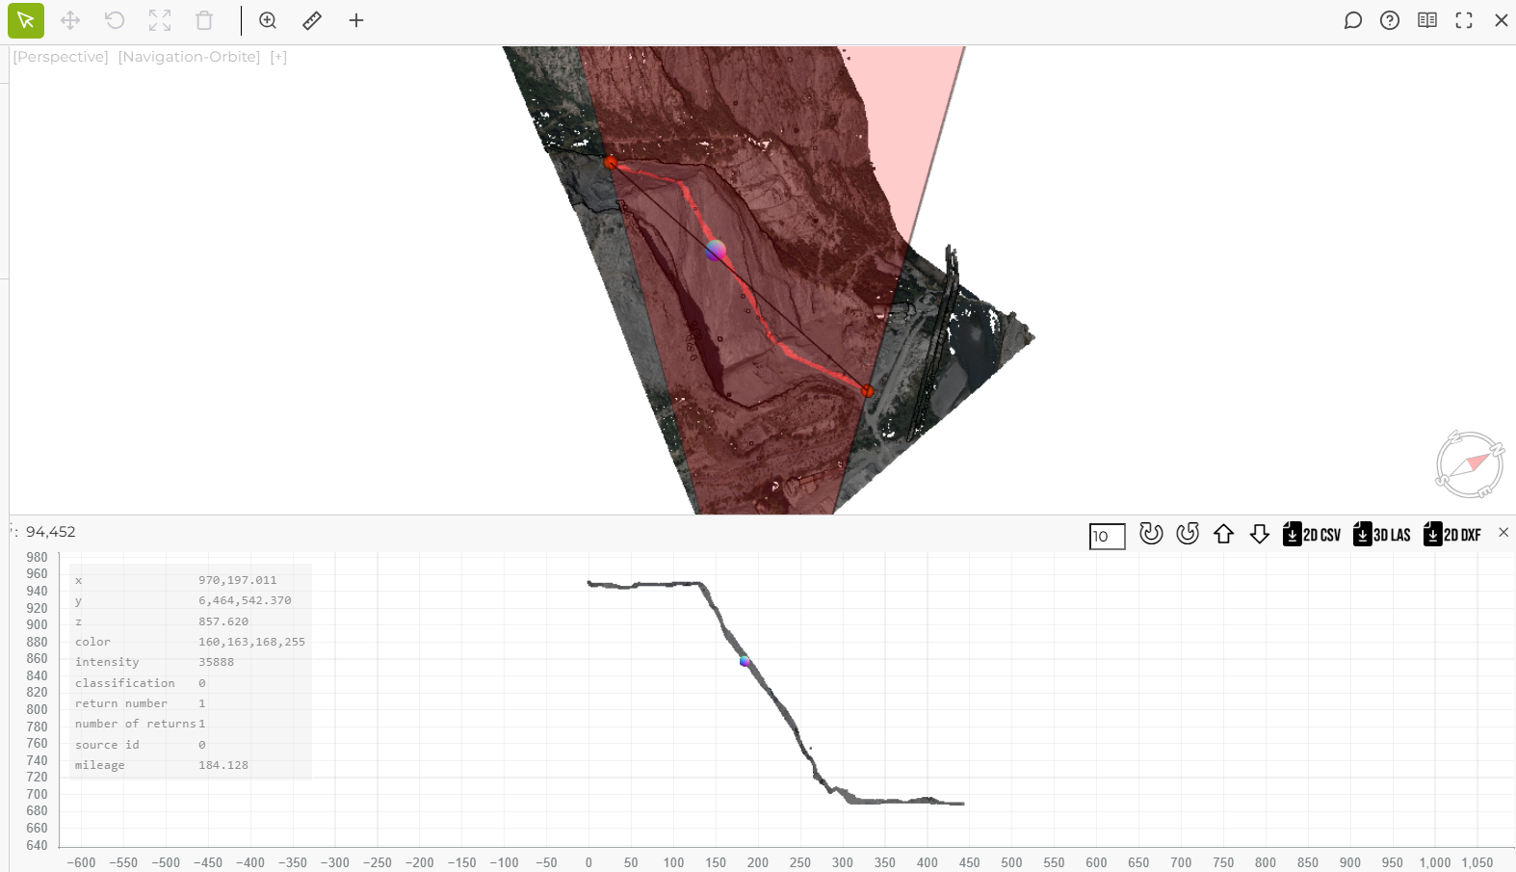Select the ruler measure tool
Image resolution: width=1516 pixels, height=872 pixels.
(x=312, y=20)
